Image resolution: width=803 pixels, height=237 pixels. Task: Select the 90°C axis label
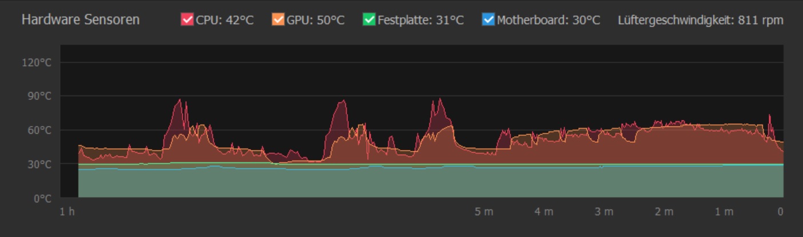coord(39,96)
